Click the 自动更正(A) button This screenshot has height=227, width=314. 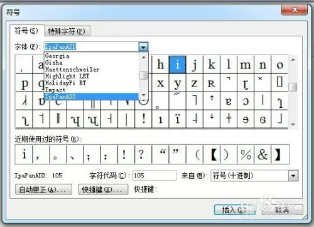point(43,189)
